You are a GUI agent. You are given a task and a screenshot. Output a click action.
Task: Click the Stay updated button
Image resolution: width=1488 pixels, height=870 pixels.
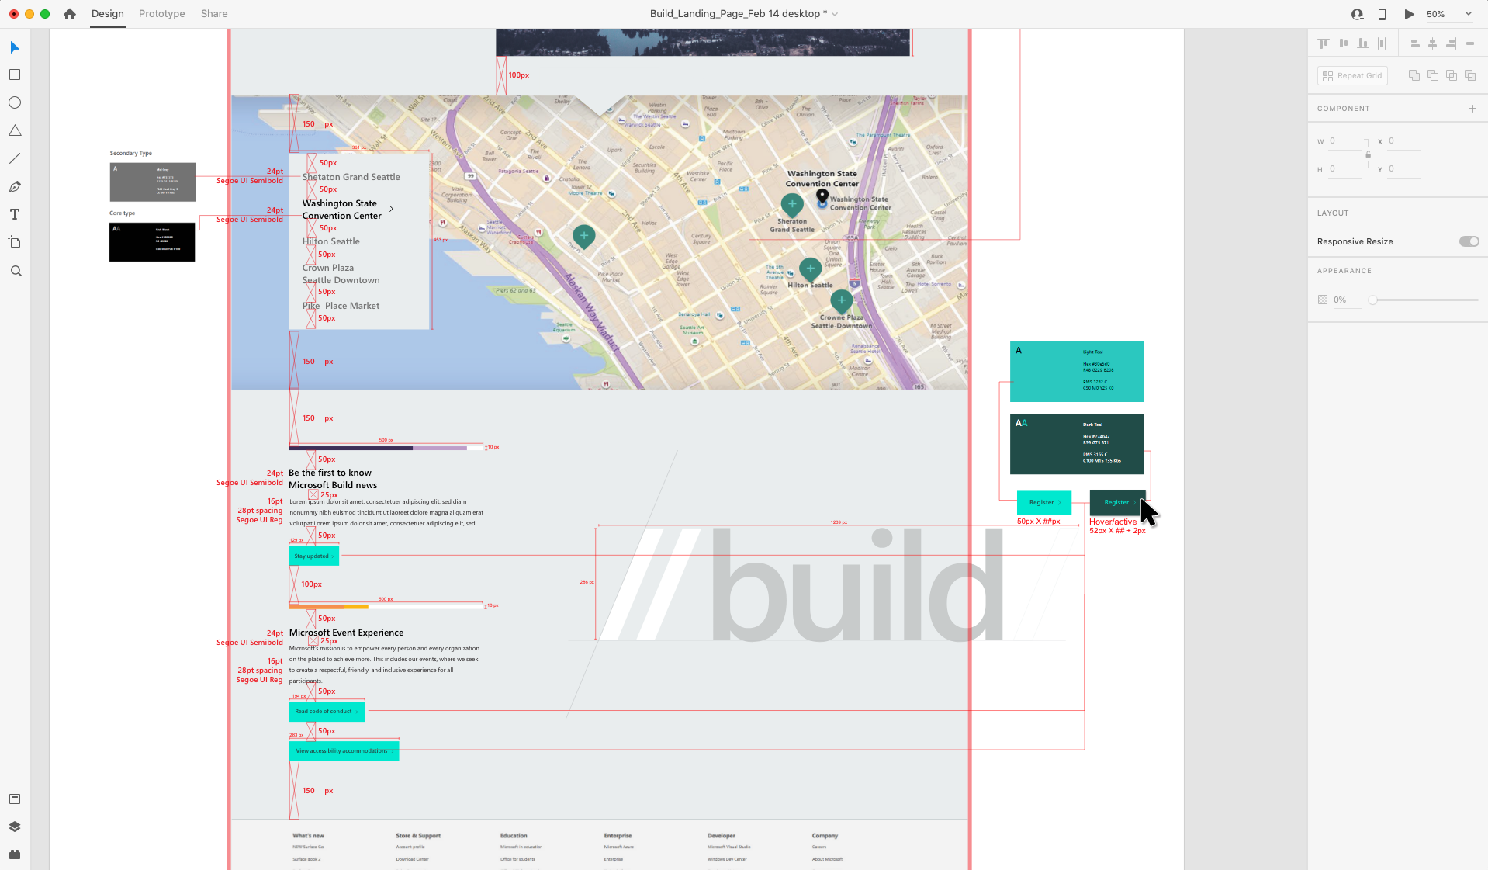click(x=314, y=556)
